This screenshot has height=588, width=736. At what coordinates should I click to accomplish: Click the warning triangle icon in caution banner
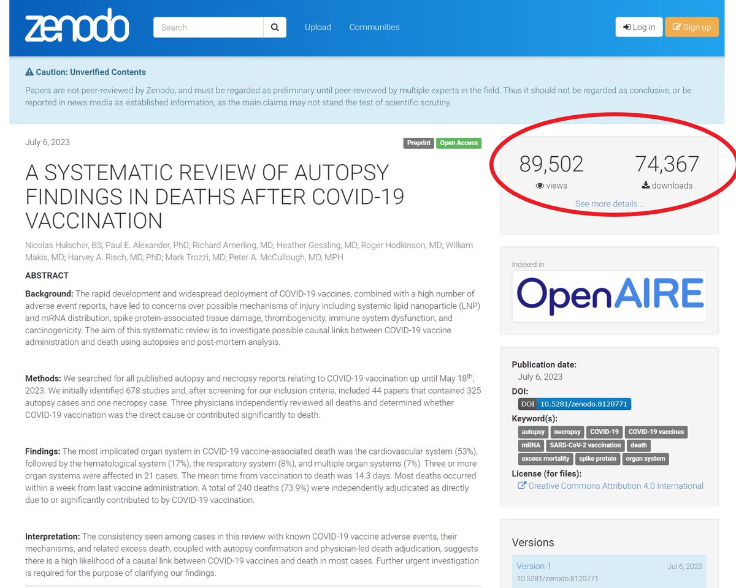coord(29,72)
